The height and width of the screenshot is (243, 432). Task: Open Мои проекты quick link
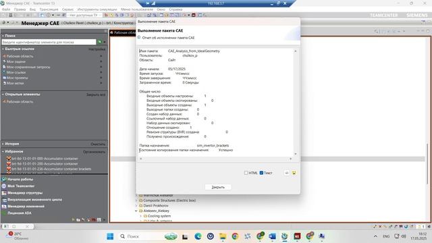pyautogui.click(x=17, y=78)
